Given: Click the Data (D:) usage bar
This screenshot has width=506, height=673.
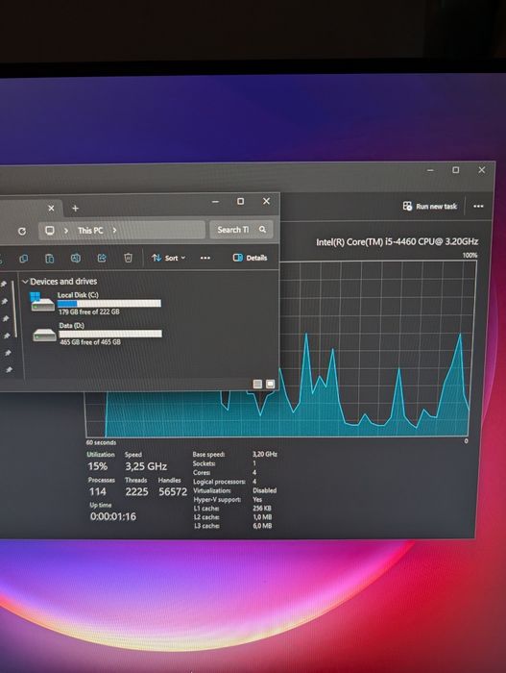Looking at the screenshot, I should pyautogui.click(x=110, y=334).
